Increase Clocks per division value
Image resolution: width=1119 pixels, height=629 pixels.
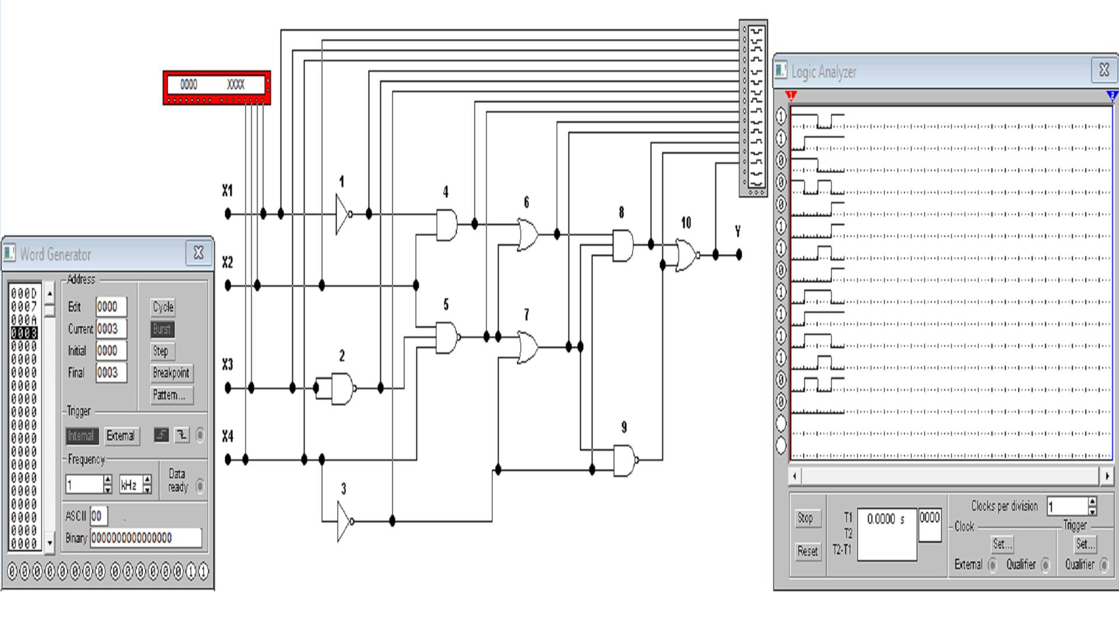click(1092, 501)
